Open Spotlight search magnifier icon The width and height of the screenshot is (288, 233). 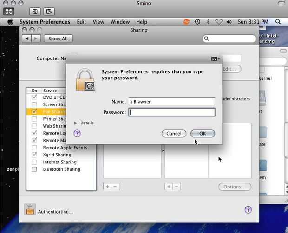click(278, 22)
